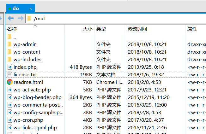The width and height of the screenshot is (206, 134).
Task: Click the forward navigation arrow
Action: pos(21,18)
